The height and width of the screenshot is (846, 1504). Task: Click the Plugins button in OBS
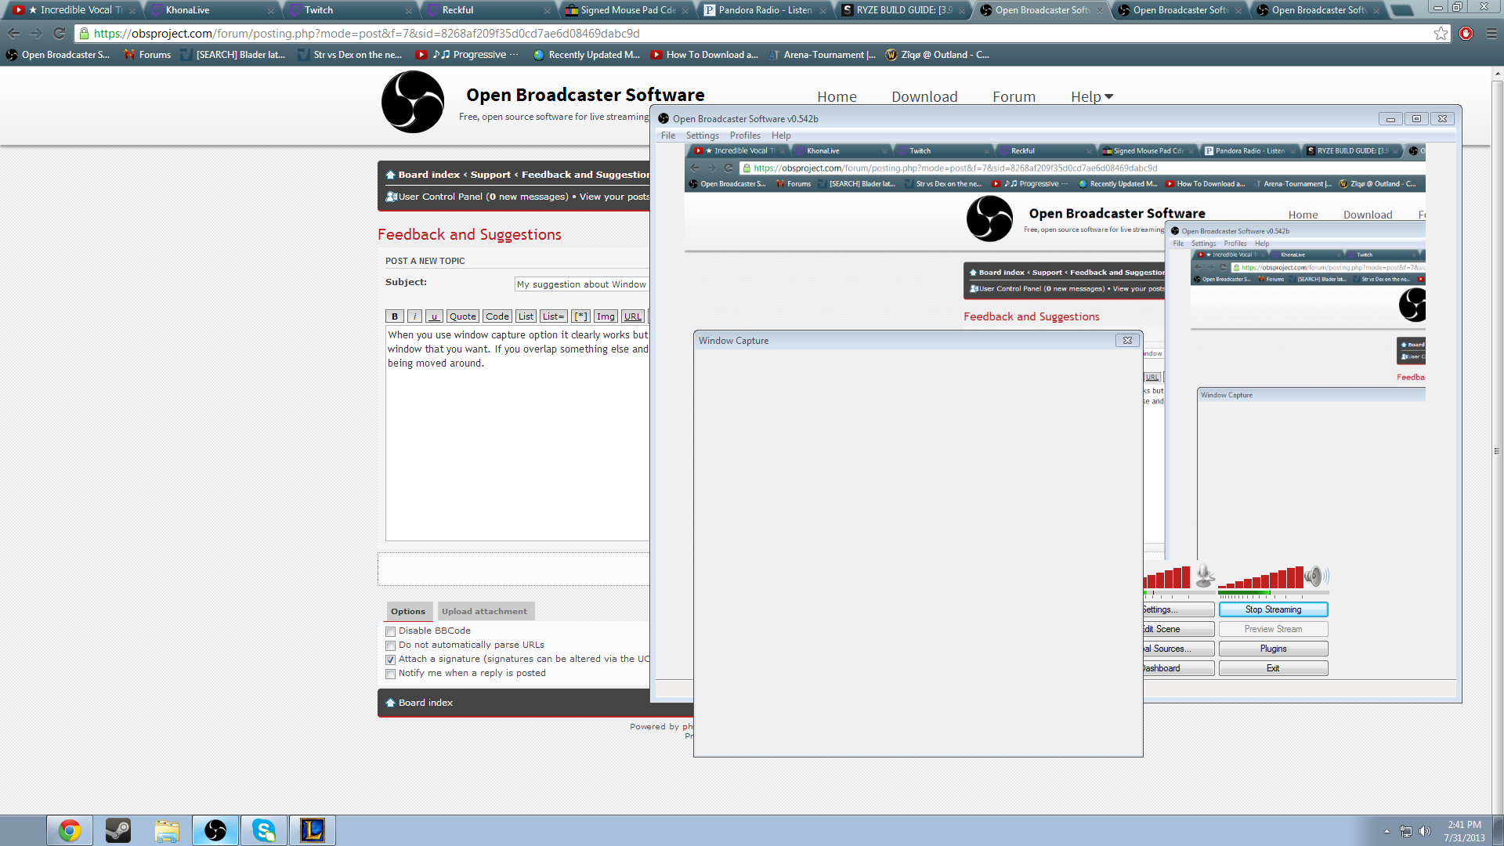coord(1273,649)
